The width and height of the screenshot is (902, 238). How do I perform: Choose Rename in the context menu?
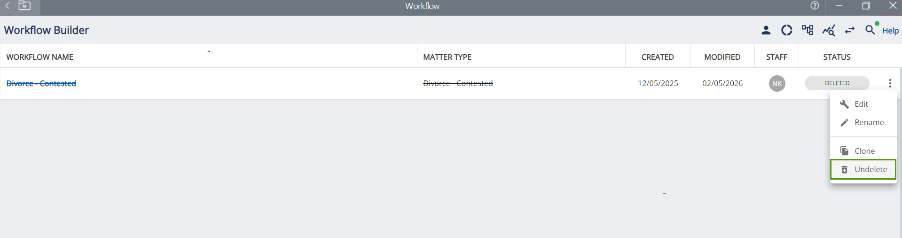(x=869, y=122)
